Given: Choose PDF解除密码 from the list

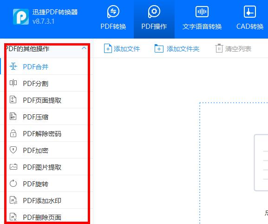Looking at the screenshot, I should point(42,134).
